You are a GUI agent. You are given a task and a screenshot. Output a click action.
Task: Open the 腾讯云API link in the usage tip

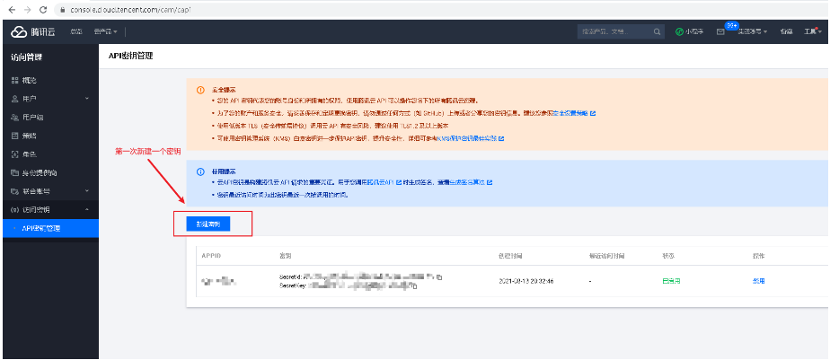click(379, 182)
